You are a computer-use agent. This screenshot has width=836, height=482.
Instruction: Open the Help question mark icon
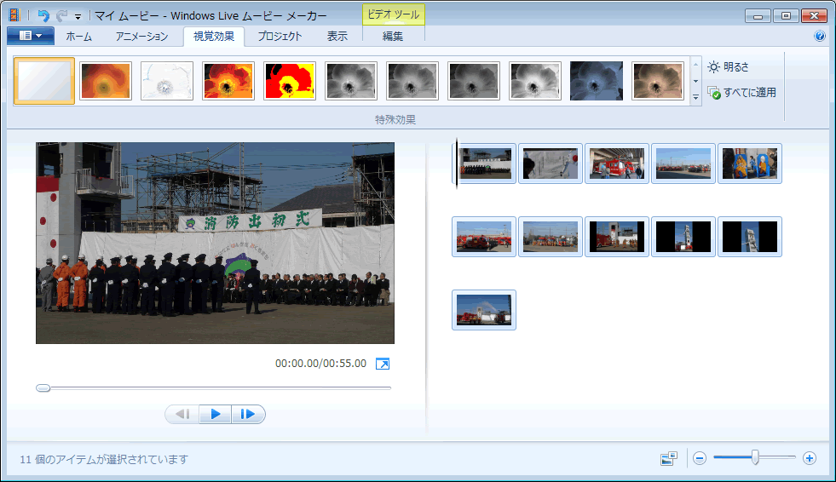tap(820, 36)
